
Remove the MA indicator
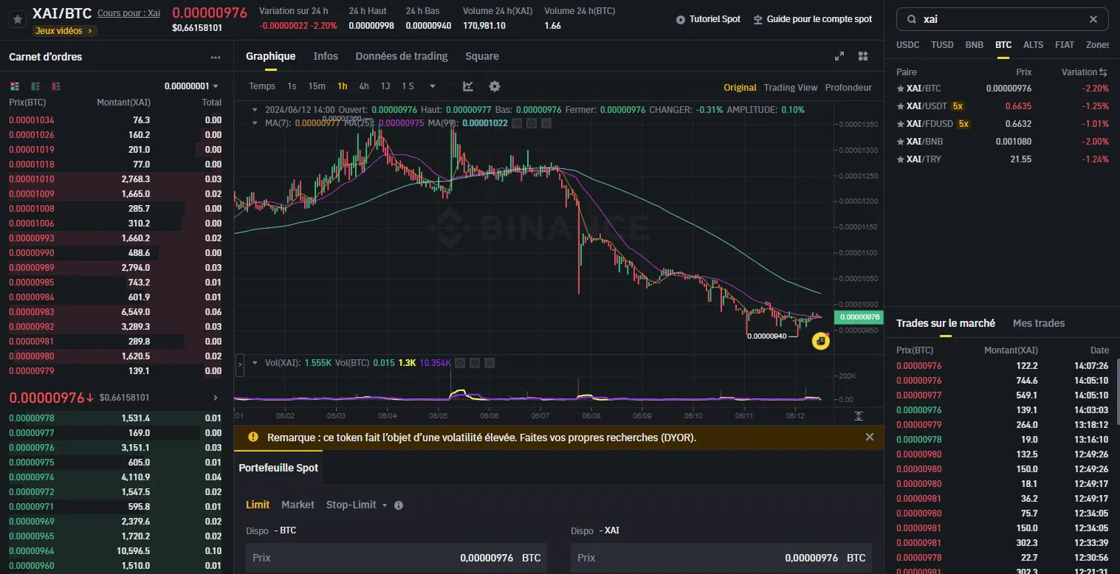pyautogui.click(x=546, y=123)
